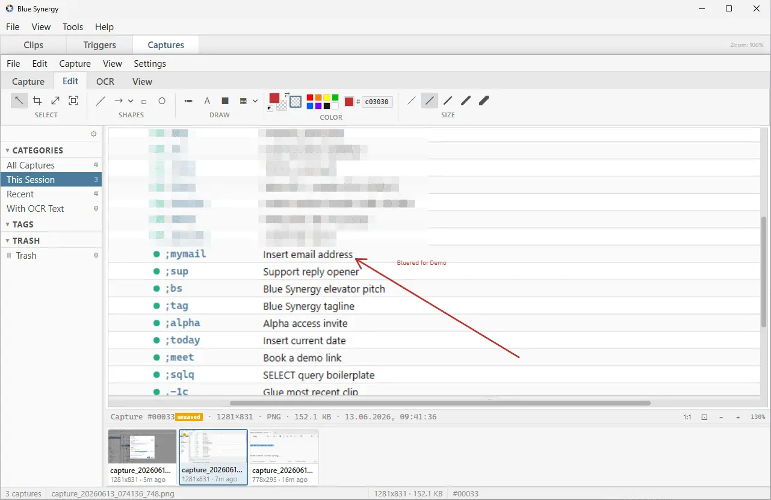Pick the white palette color

pos(335,106)
